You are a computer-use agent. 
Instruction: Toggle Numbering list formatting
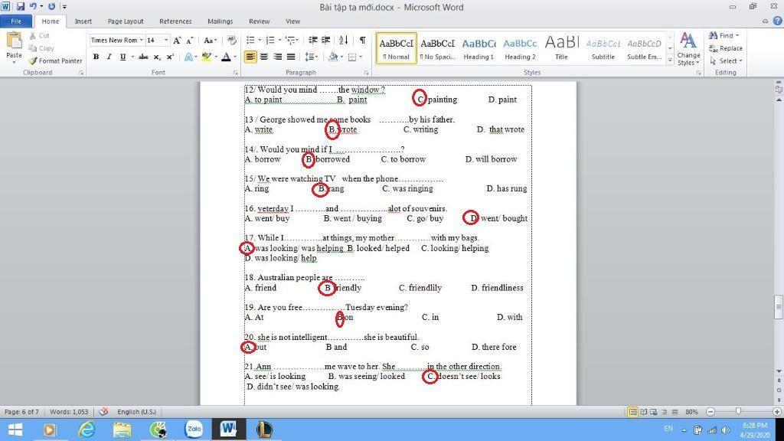(270, 41)
